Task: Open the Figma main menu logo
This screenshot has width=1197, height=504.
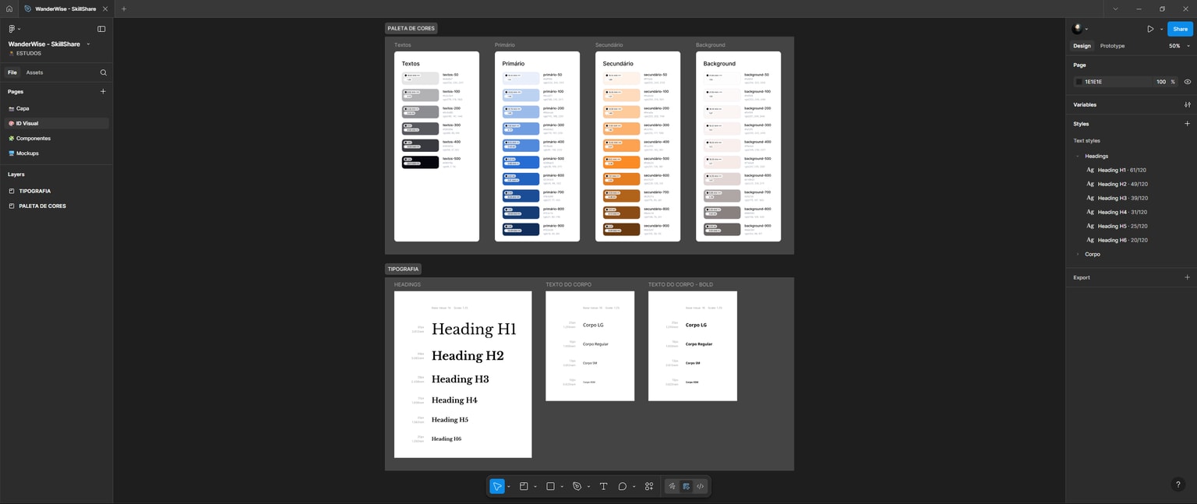Action: [12, 29]
